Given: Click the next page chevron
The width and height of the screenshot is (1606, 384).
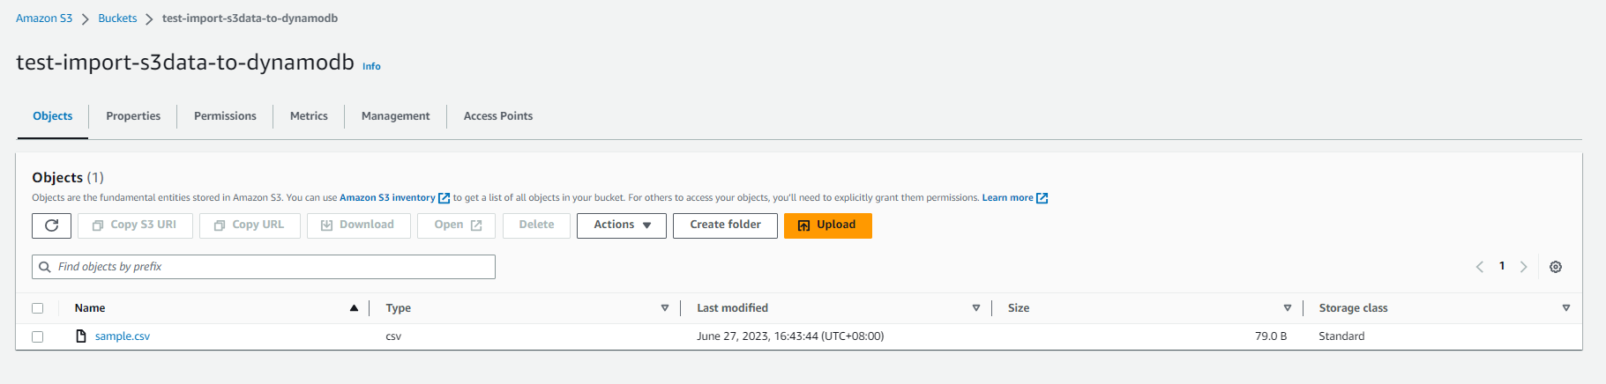Looking at the screenshot, I should [1523, 267].
